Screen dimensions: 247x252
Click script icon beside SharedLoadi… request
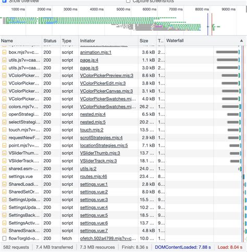pyautogui.click(x=4, y=184)
